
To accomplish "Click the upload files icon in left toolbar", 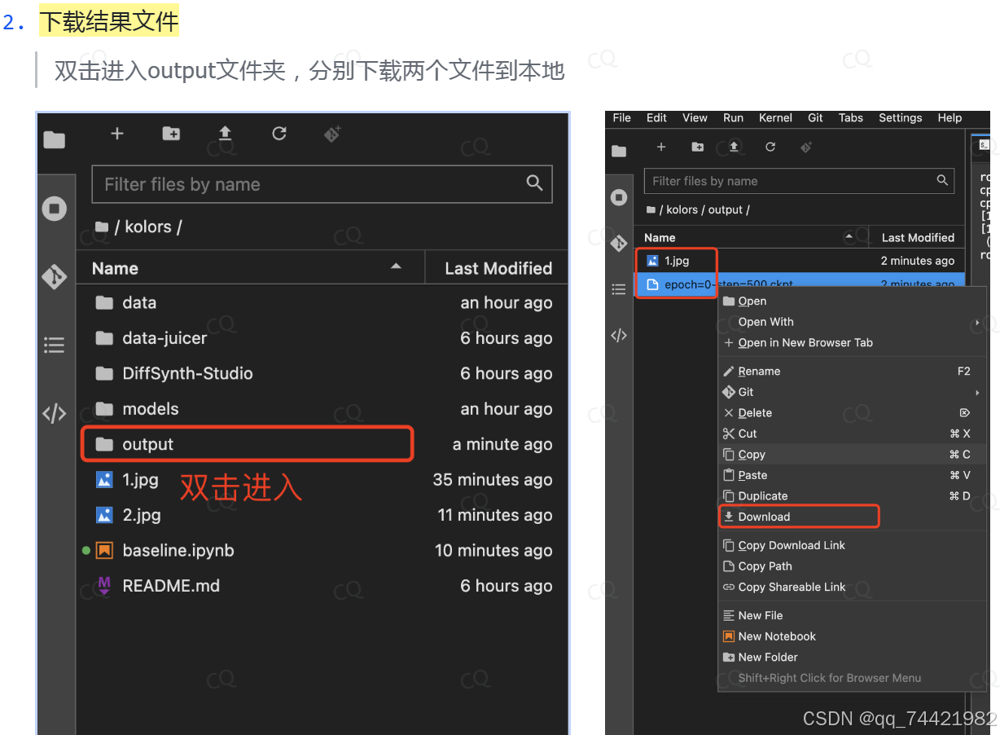I will (x=225, y=134).
